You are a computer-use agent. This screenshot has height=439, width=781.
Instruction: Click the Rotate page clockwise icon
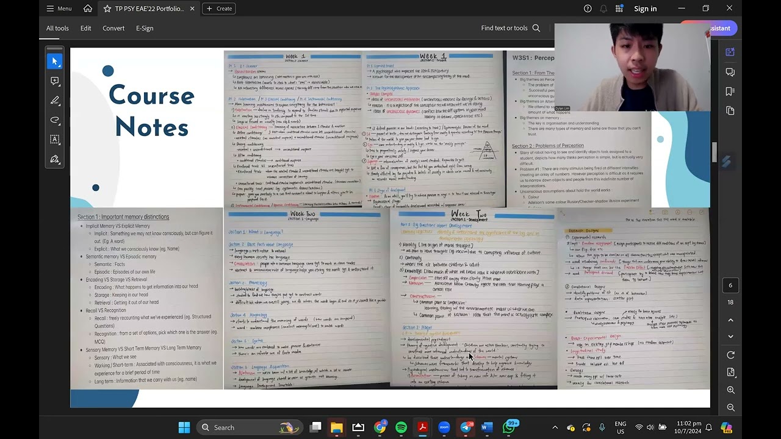[x=730, y=355]
